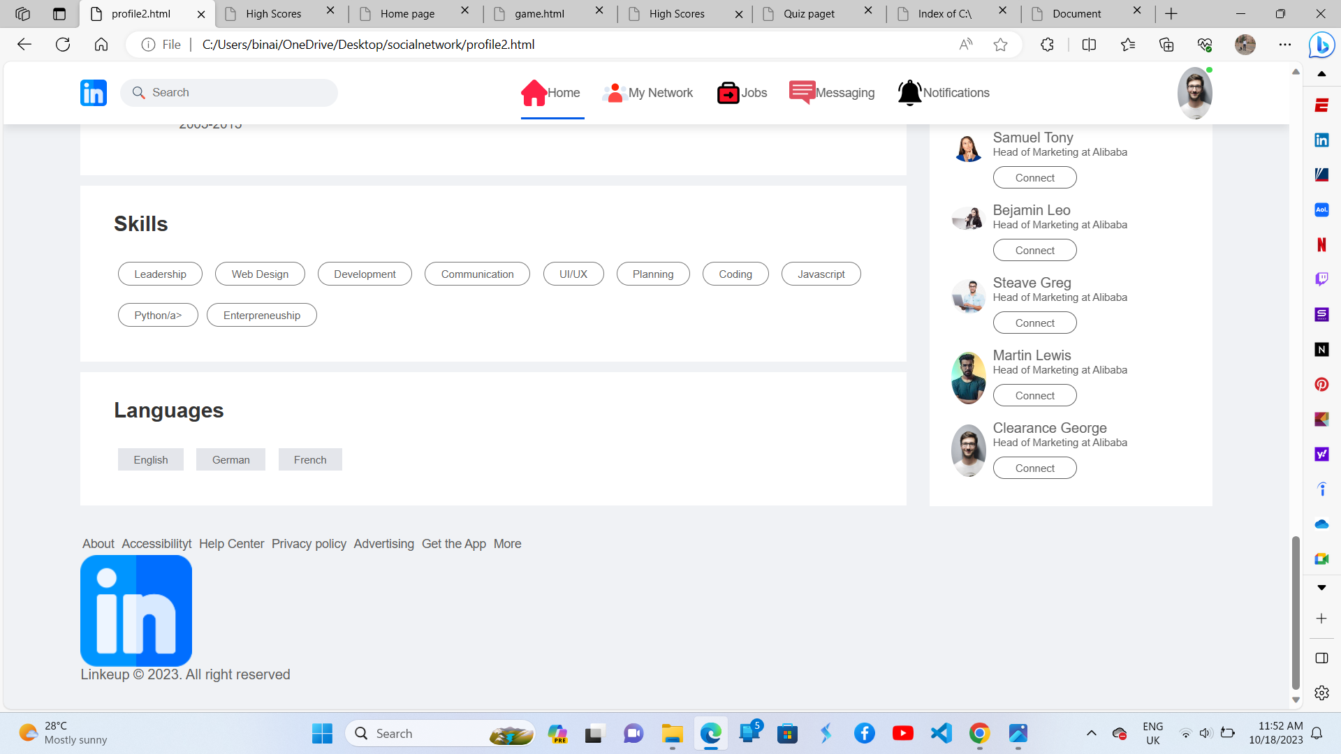Open Visual Studio Code from taskbar
This screenshot has width=1341, height=754.
[x=941, y=733]
